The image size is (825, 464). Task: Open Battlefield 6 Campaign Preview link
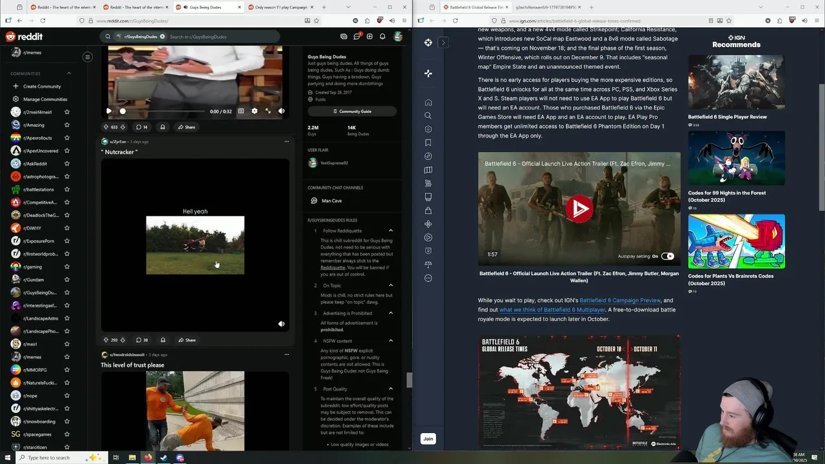coord(620,300)
